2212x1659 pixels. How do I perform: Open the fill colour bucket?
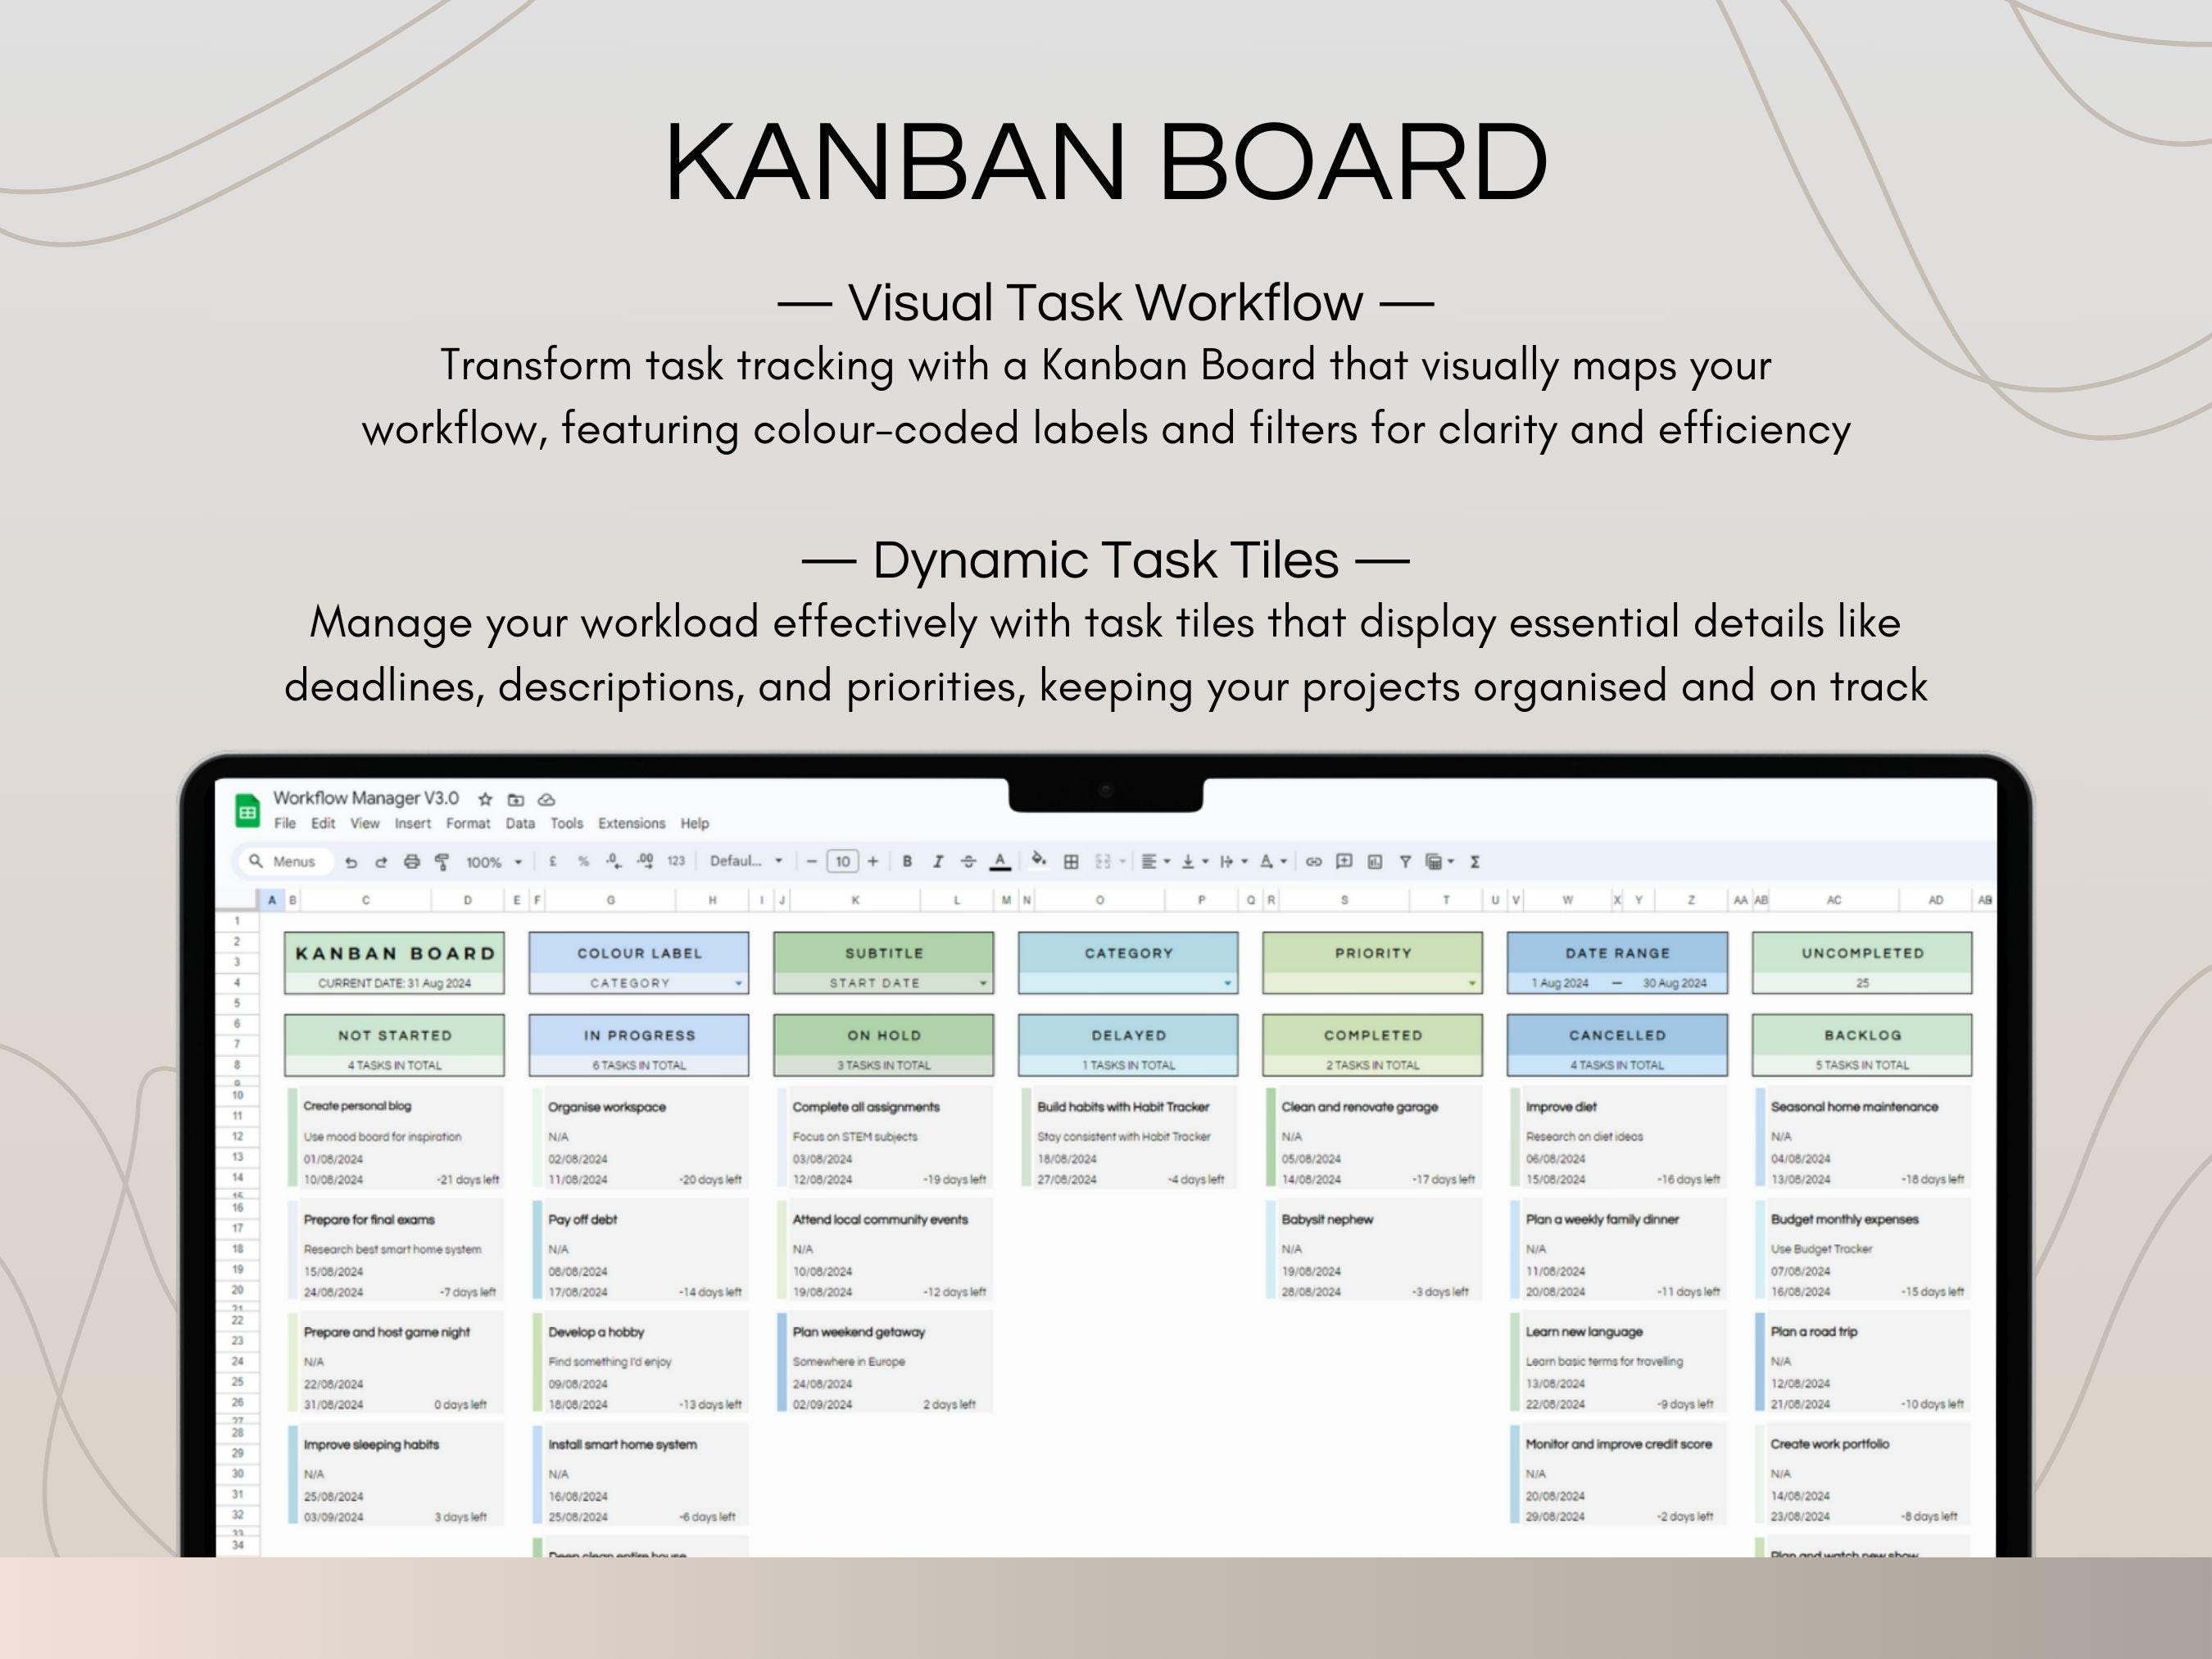pos(1040,859)
